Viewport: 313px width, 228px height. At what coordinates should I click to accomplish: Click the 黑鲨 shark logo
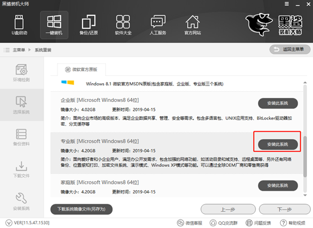point(259,24)
